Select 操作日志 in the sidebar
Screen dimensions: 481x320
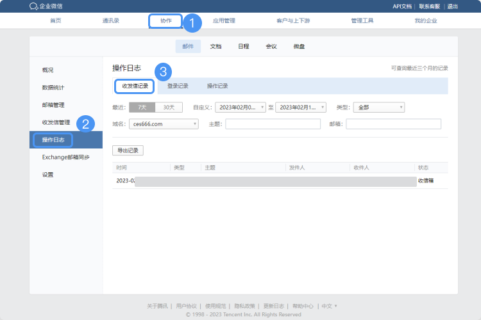tap(66, 140)
